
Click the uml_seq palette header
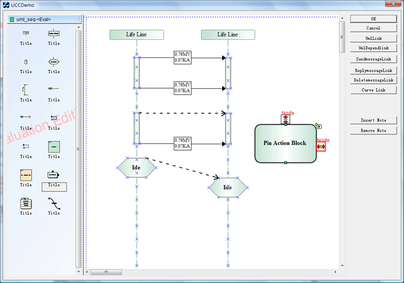pos(43,19)
